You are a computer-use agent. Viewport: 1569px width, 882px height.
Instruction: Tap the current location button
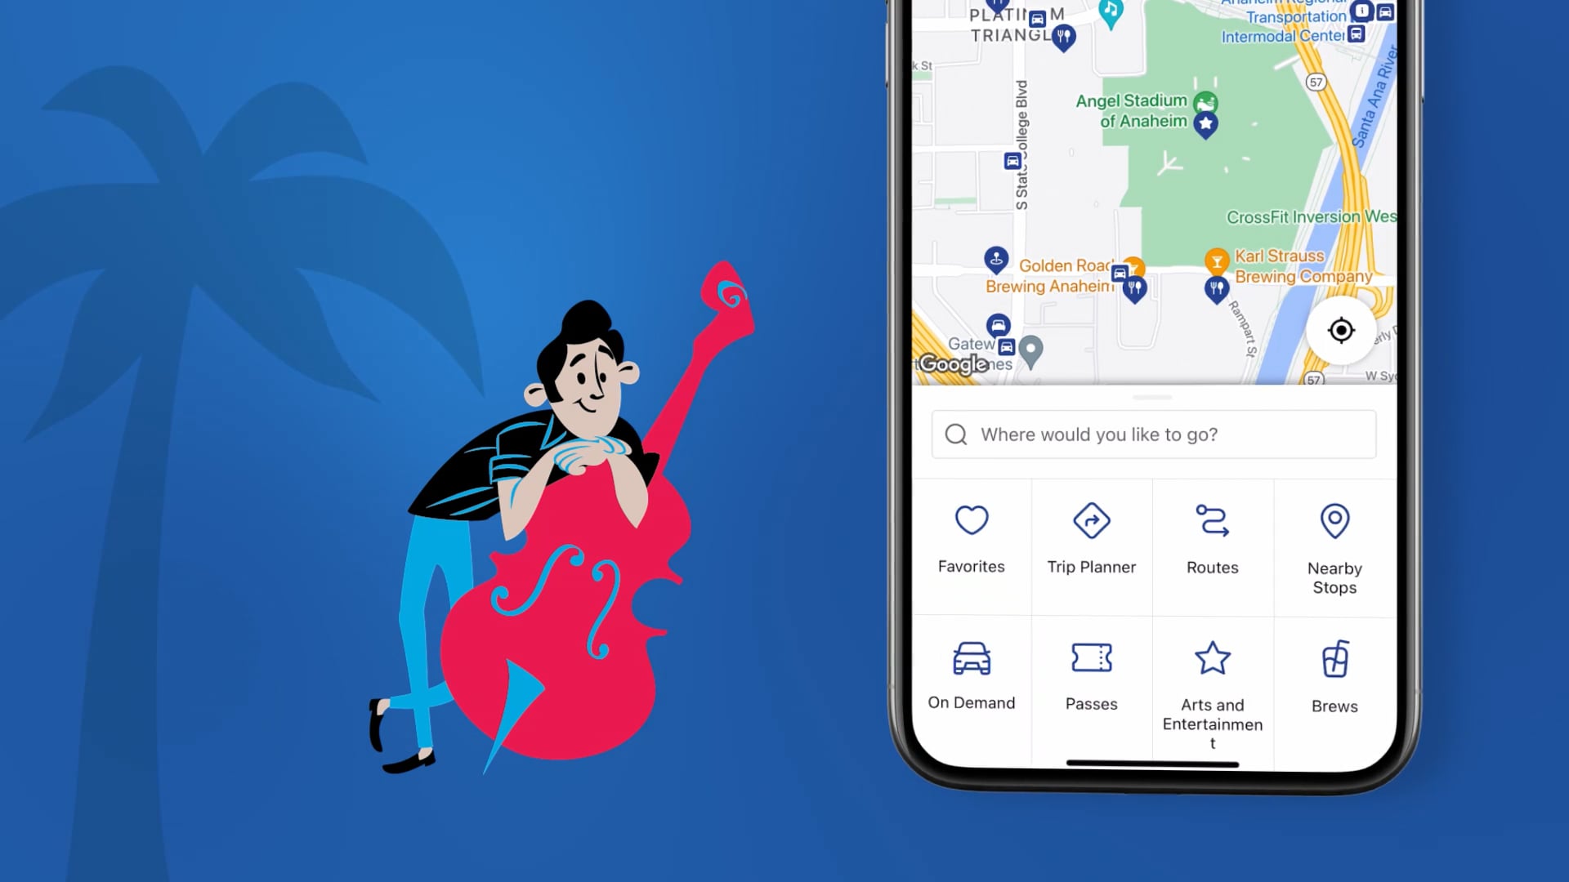1339,331
